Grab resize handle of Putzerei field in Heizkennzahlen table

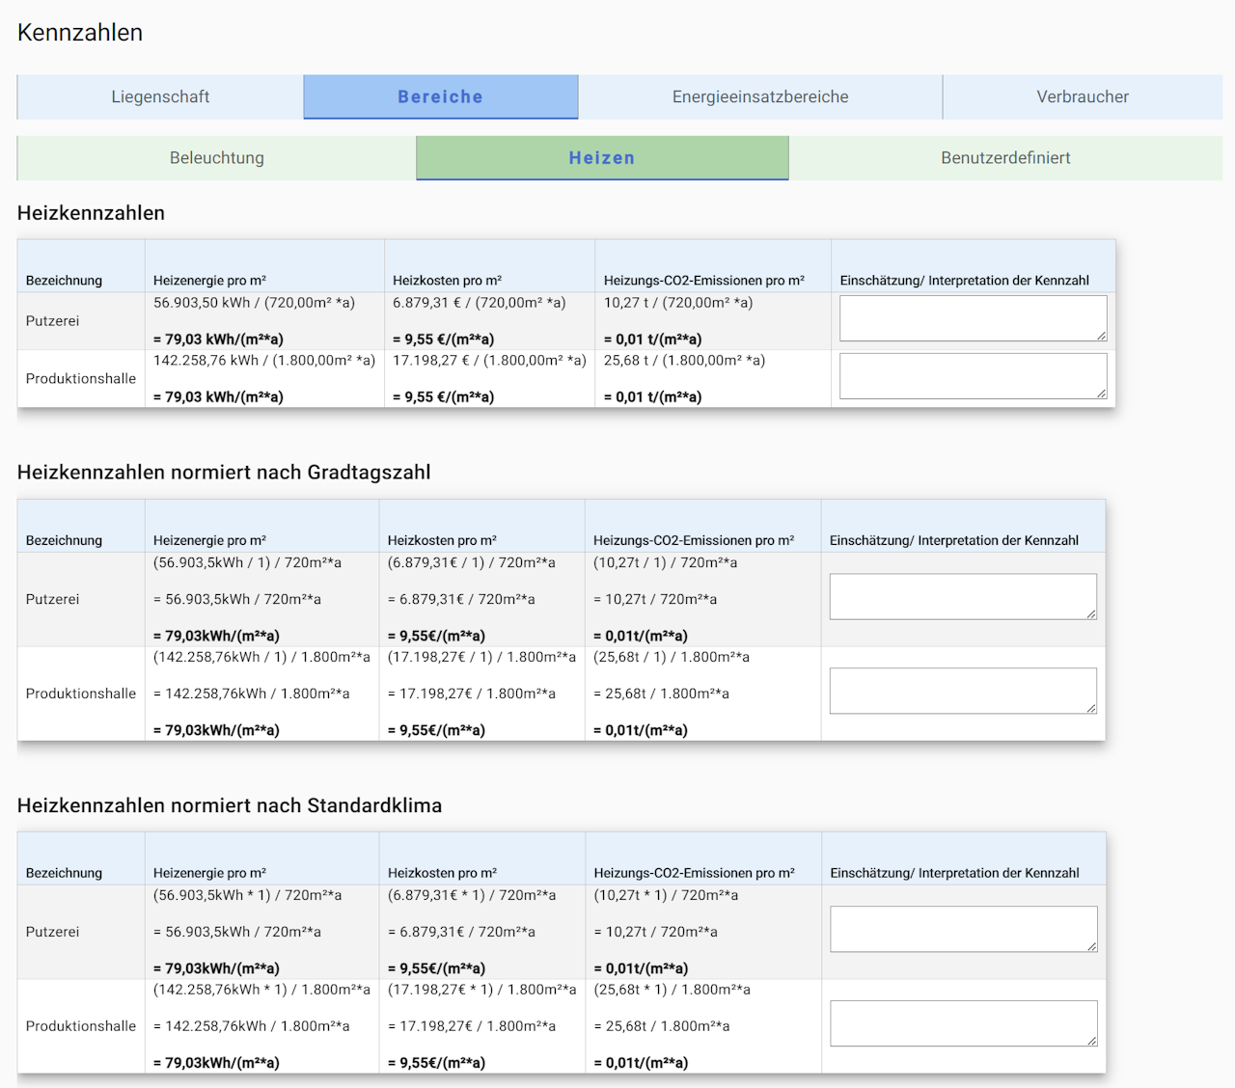pos(1101,336)
